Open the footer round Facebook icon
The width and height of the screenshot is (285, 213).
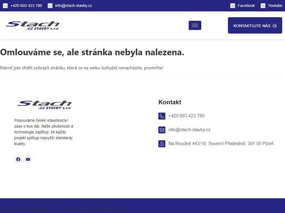click(x=18, y=159)
